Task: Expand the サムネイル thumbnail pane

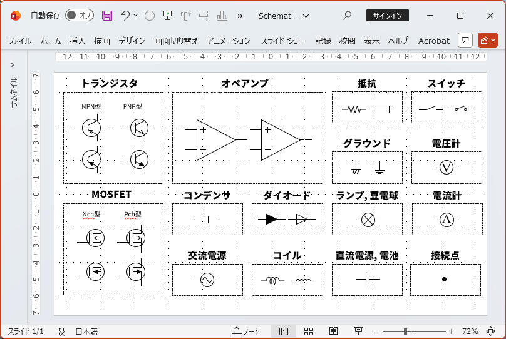Action: (13, 65)
